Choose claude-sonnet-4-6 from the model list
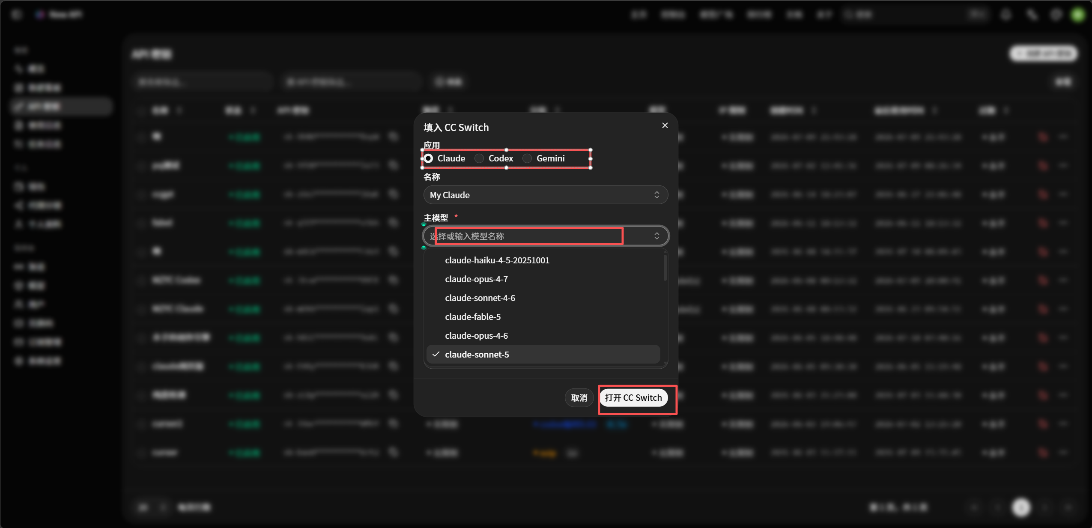 pyautogui.click(x=543, y=298)
